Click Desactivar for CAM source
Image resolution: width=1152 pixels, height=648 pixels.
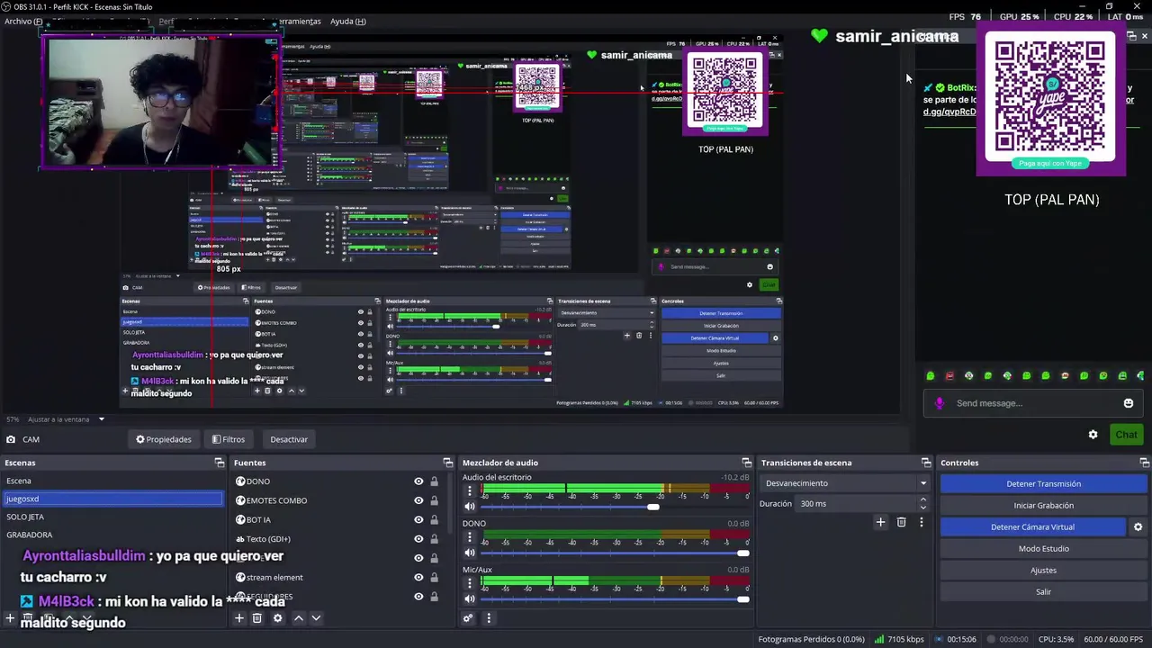[x=289, y=439]
